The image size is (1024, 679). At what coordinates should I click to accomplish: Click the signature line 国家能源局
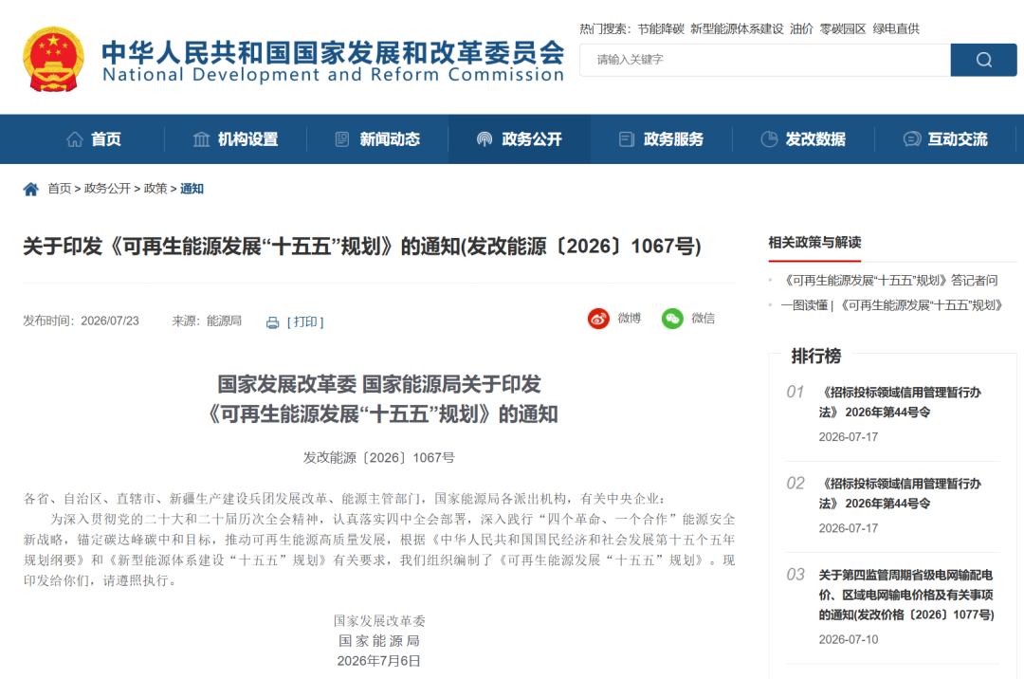(x=378, y=641)
